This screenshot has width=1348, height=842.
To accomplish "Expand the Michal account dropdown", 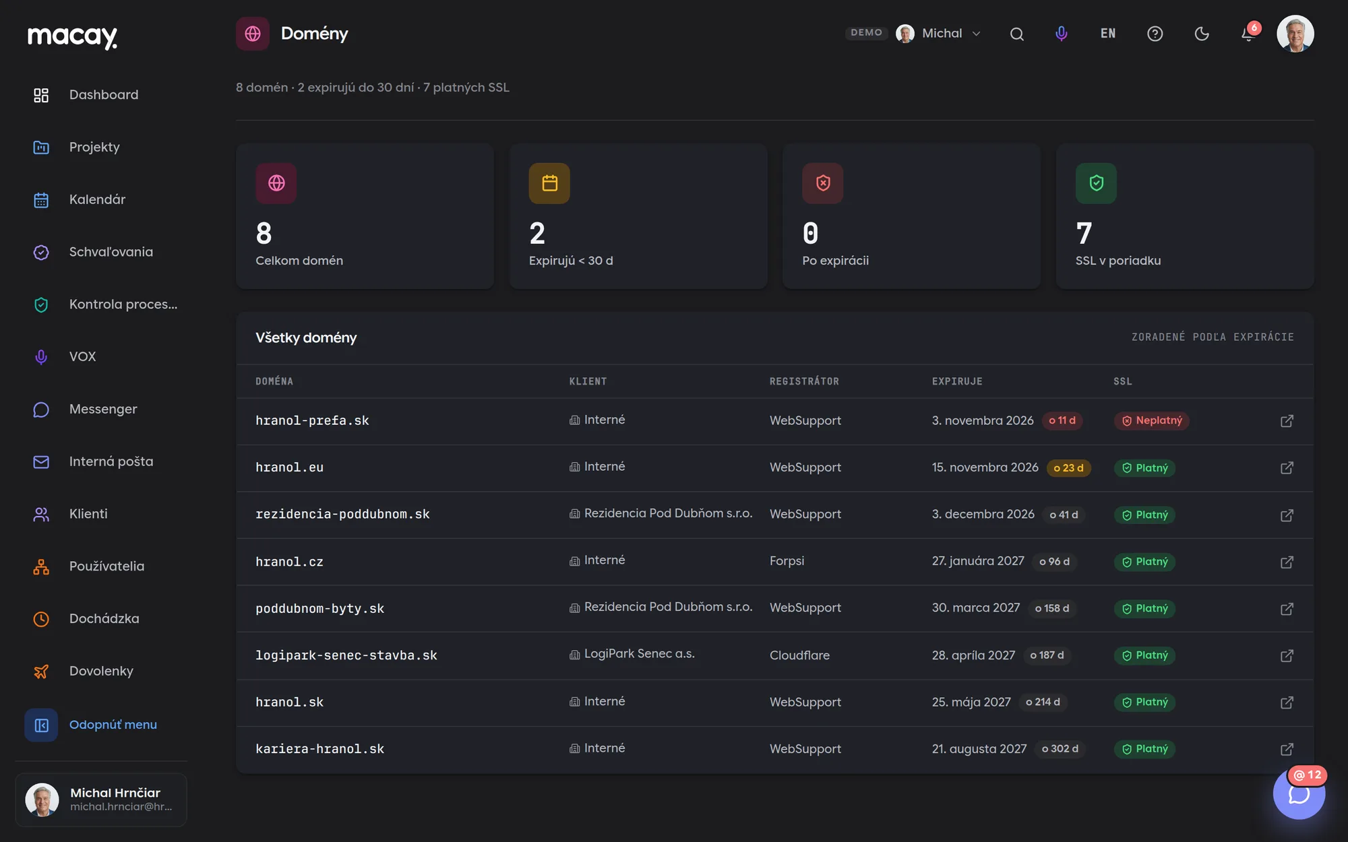I will coord(938,34).
